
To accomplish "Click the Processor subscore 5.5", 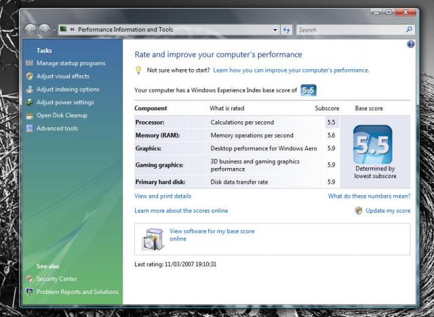I will click(x=331, y=122).
